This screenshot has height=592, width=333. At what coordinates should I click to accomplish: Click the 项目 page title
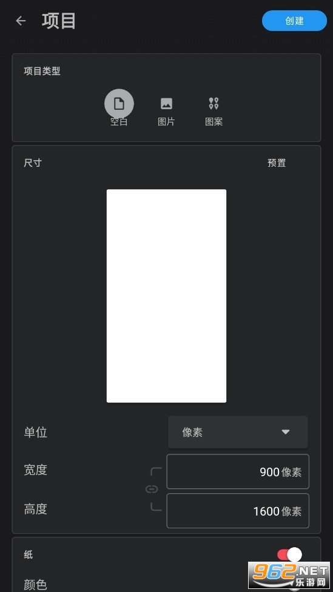tap(59, 21)
